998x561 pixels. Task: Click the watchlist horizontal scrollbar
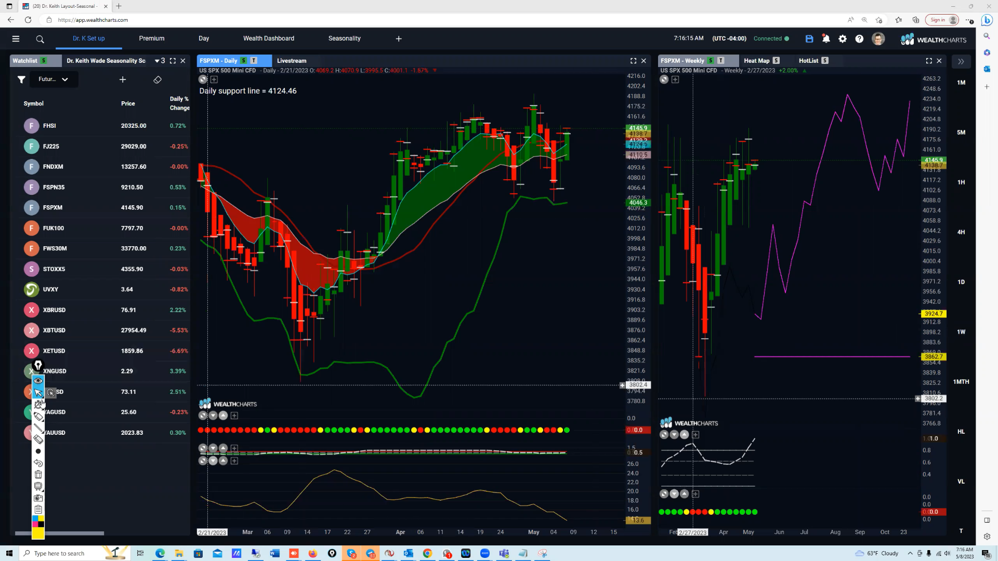pyautogui.click(x=59, y=533)
